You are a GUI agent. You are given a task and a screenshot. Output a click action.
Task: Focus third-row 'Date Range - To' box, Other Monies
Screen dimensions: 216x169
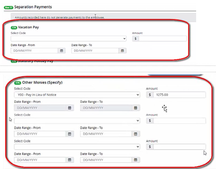(106, 160)
